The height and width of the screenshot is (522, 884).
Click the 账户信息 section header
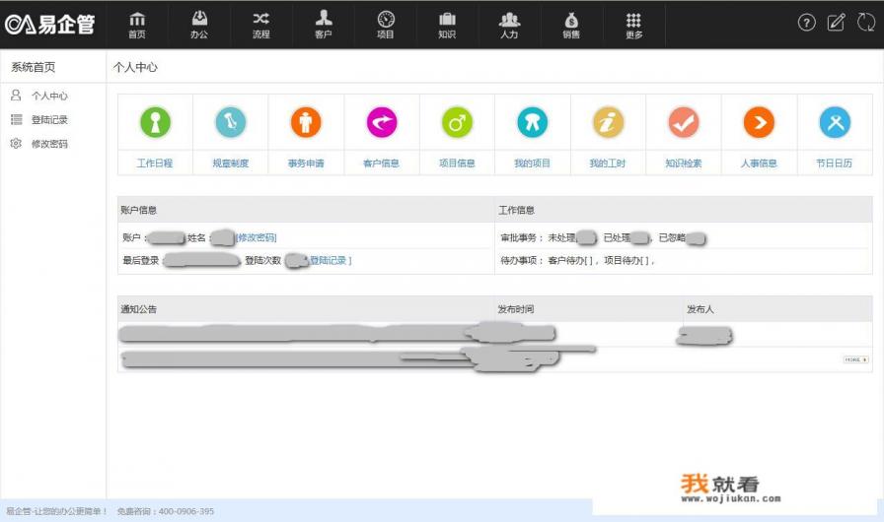[x=139, y=210]
